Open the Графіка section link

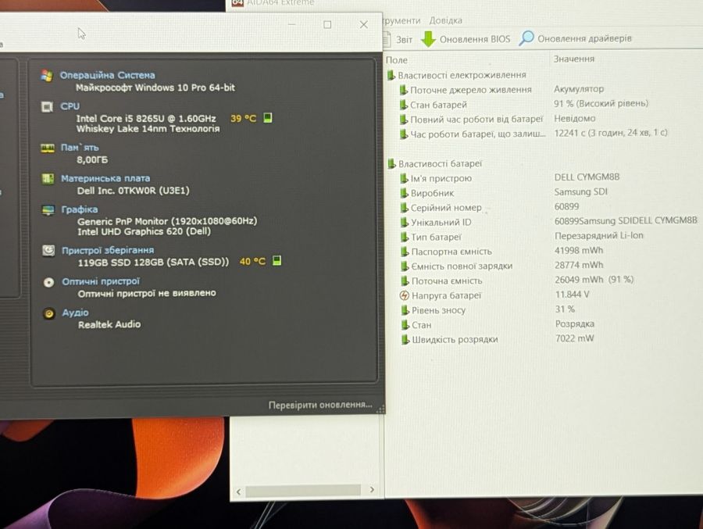click(x=80, y=209)
